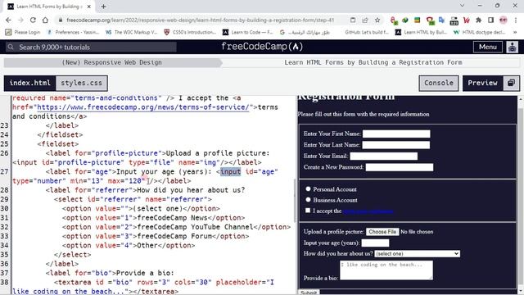Open the Please Login bookmark

[23, 32]
